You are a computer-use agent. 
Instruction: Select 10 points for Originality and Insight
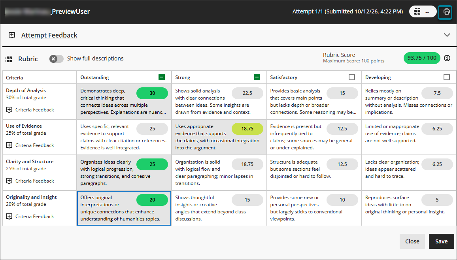pyautogui.click(x=342, y=200)
